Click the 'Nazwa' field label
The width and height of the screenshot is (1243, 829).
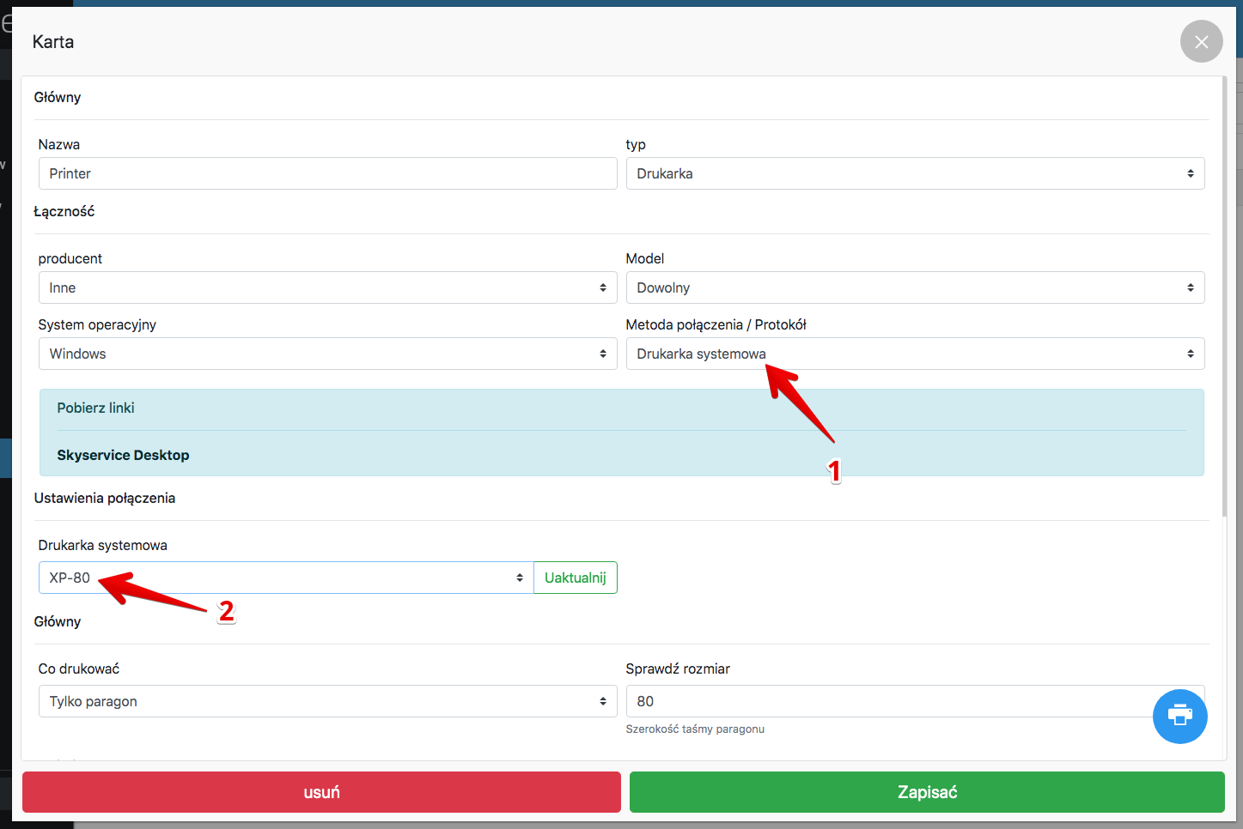coord(59,144)
